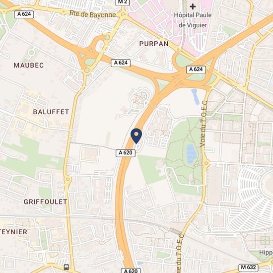Click the dark blue location pin marker
The height and width of the screenshot is (273, 273).
136,136
